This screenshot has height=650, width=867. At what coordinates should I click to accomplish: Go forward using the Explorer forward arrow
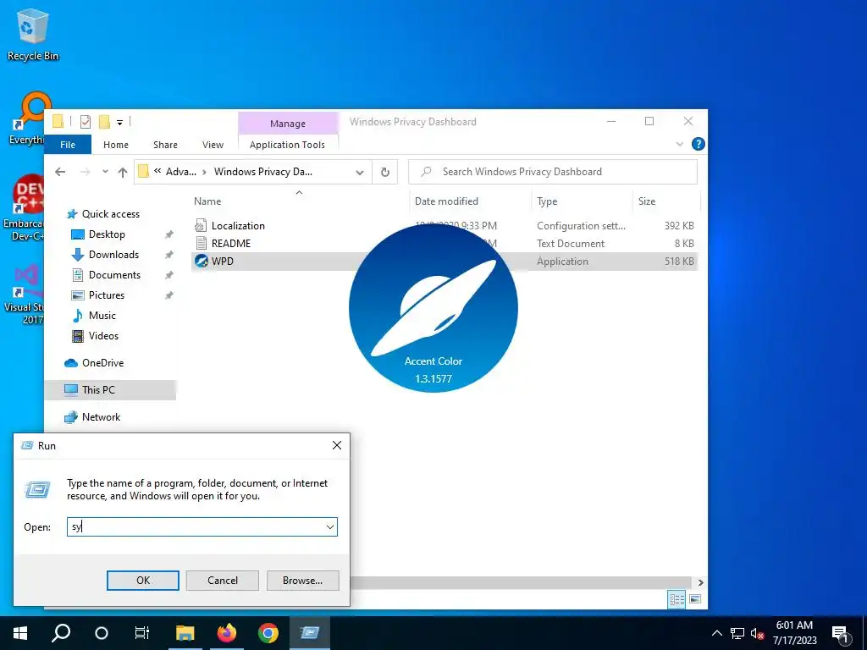click(85, 172)
